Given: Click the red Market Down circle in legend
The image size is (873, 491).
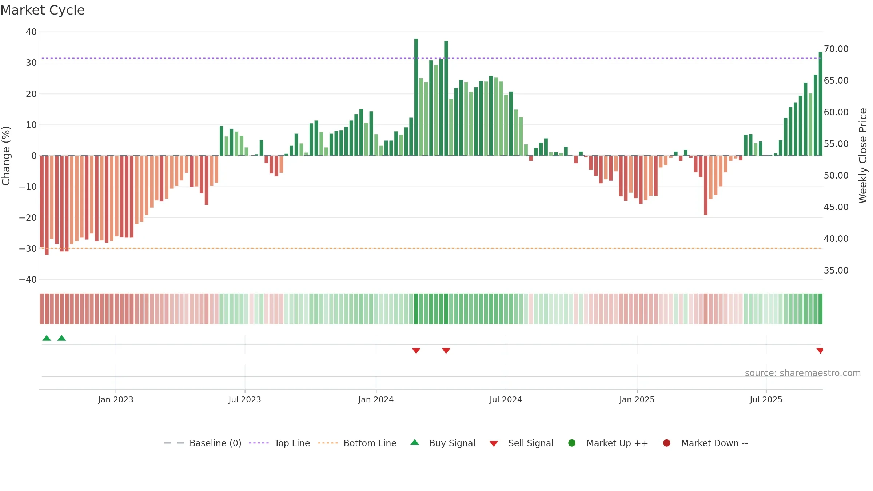Looking at the screenshot, I should pyautogui.click(x=667, y=443).
